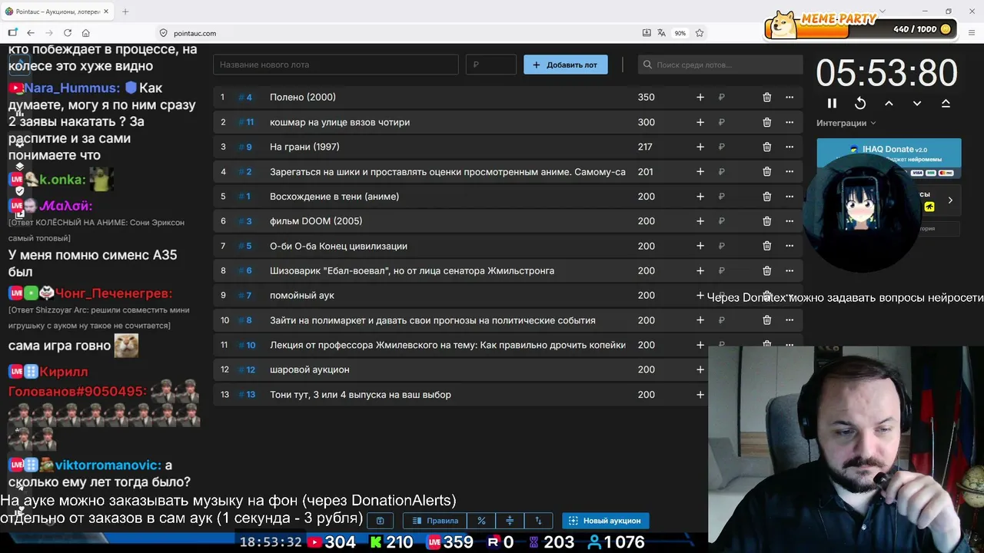Image resolution: width=984 pixels, height=553 pixels.
Task: Add amount to шаровой аукцион lot
Action: (700, 369)
